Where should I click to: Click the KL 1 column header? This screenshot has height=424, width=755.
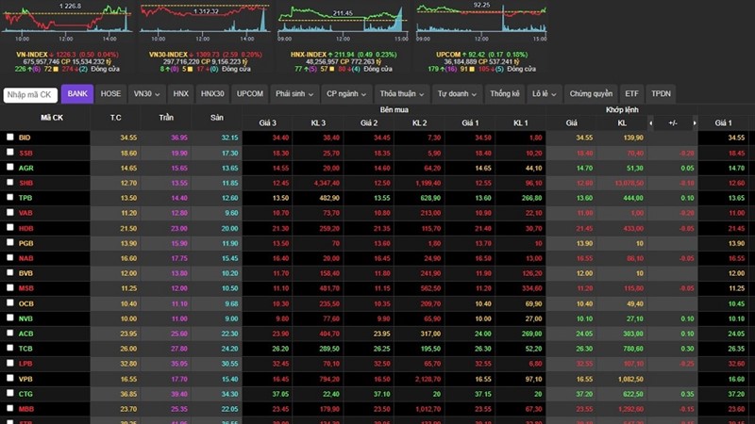(521, 123)
